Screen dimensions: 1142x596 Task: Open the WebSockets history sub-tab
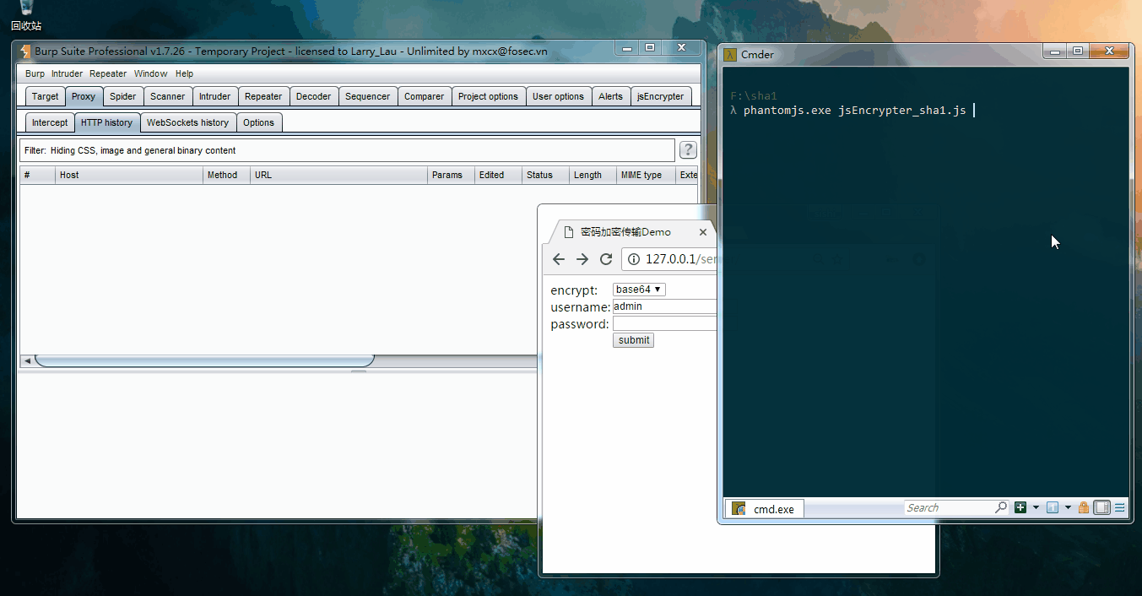tap(187, 122)
